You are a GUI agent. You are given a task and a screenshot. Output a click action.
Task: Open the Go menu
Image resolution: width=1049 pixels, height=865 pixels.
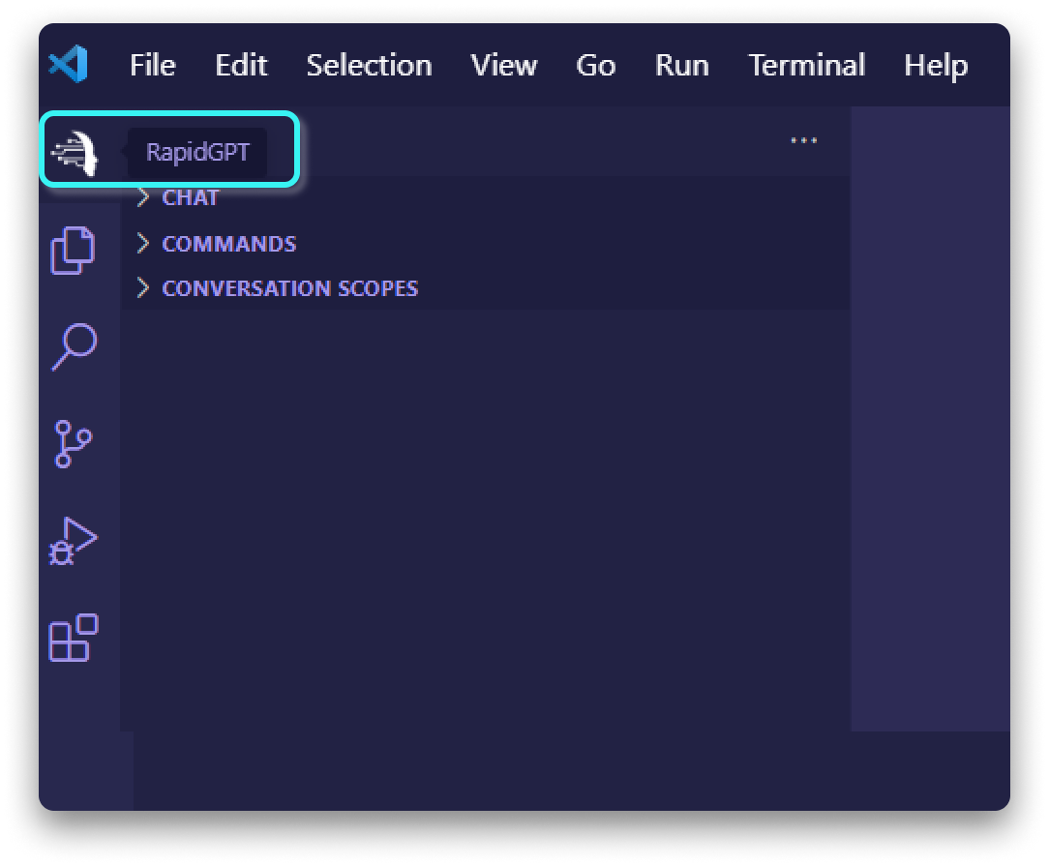[x=595, y=65]
